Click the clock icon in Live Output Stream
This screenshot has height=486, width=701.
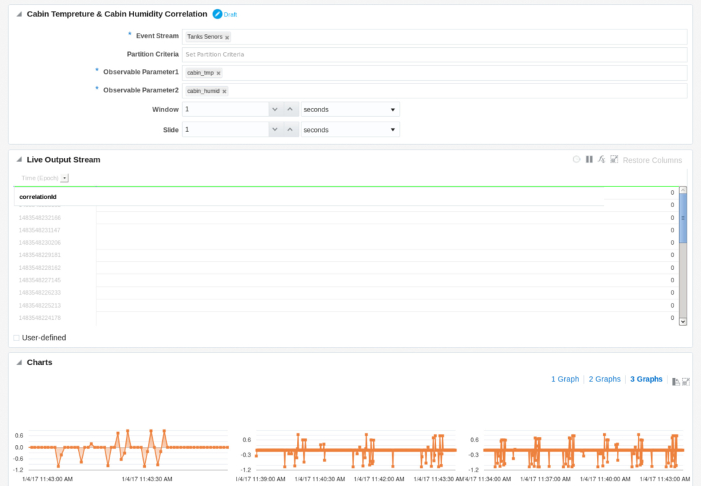576,159
